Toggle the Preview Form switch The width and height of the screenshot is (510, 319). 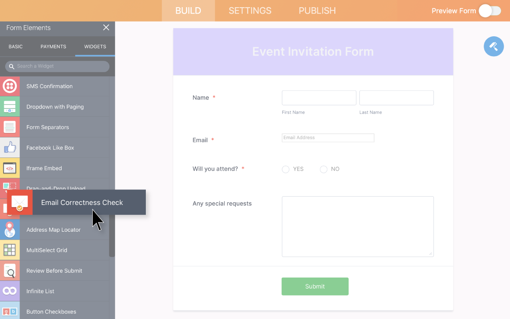coord(490,11)
